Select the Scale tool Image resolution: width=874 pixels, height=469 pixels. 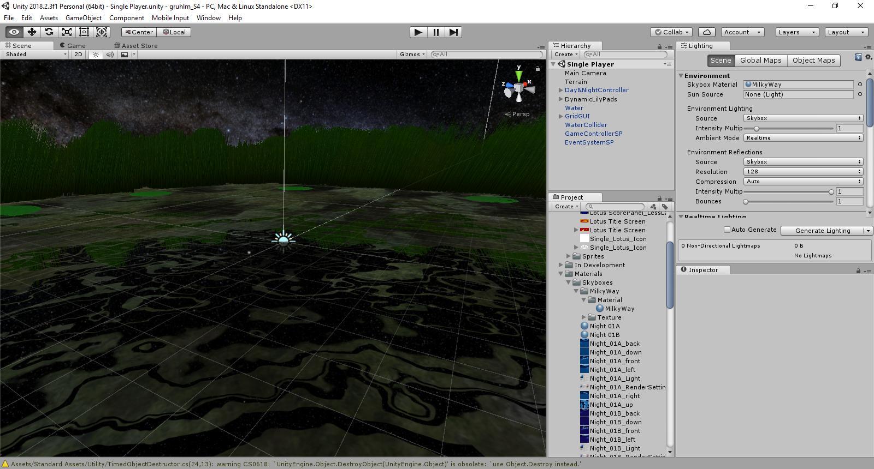pyautogui.click(x=67, y=32)
